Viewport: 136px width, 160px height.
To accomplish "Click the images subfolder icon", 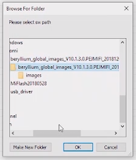I will (x=21, y=75).
